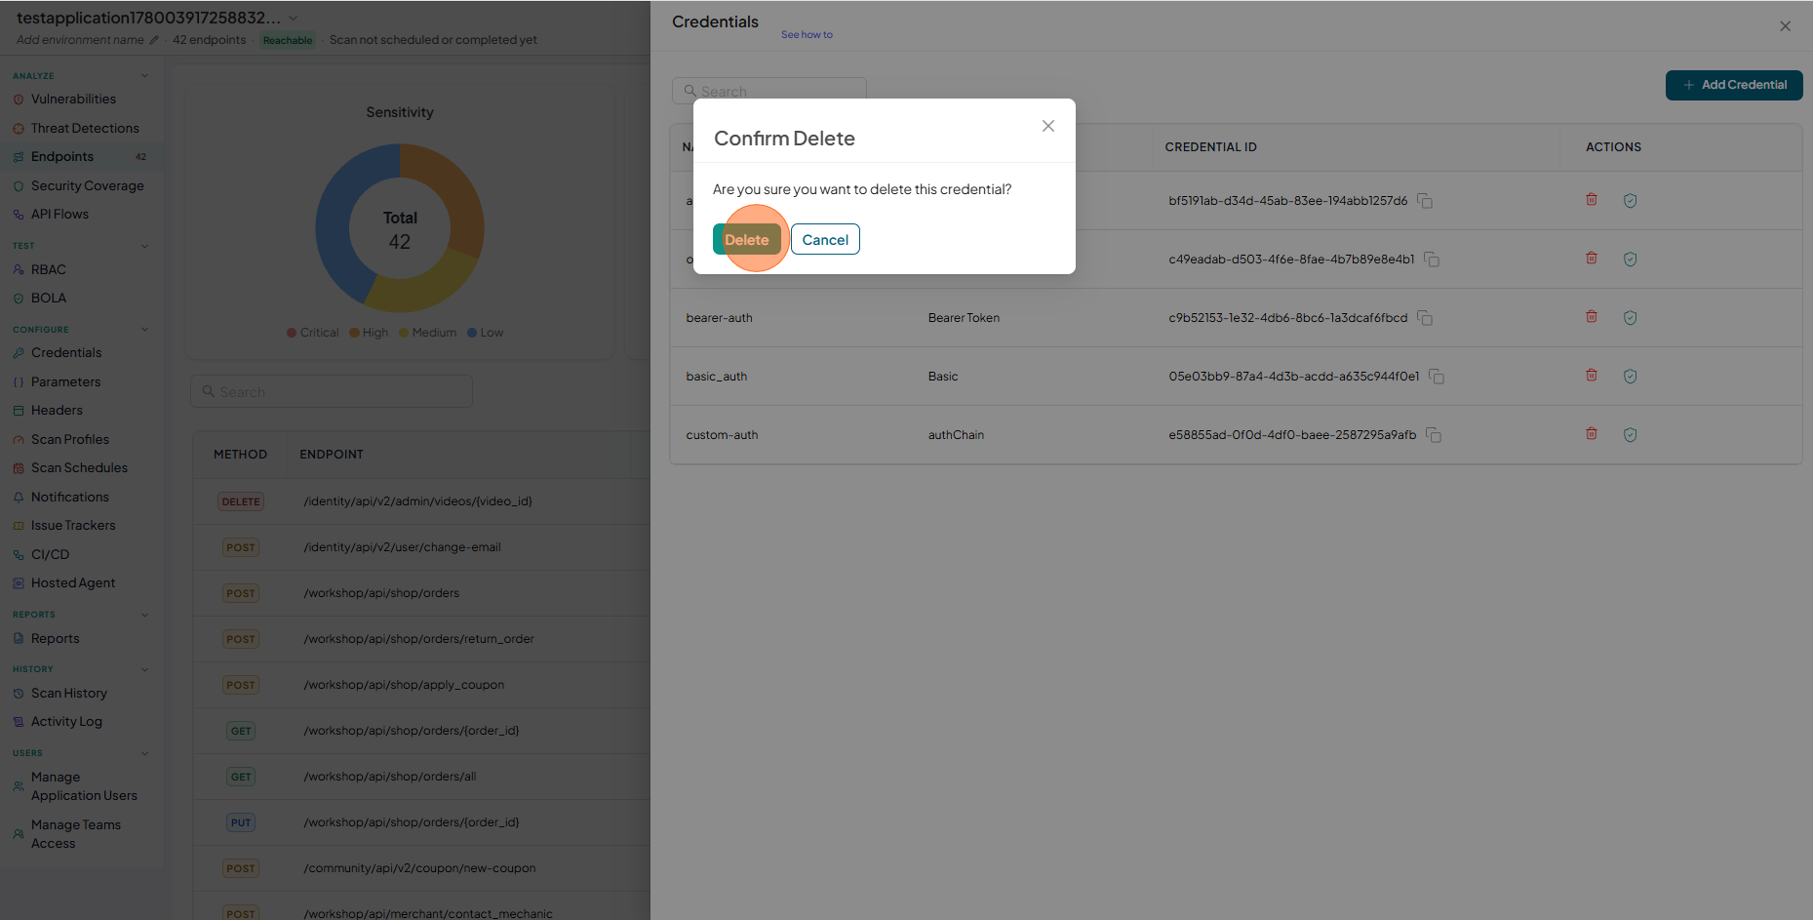Click shield icon for basic_auth row
This screenshot has width=1813, height=920.
pyautogui.click(x=1630, y=376)
